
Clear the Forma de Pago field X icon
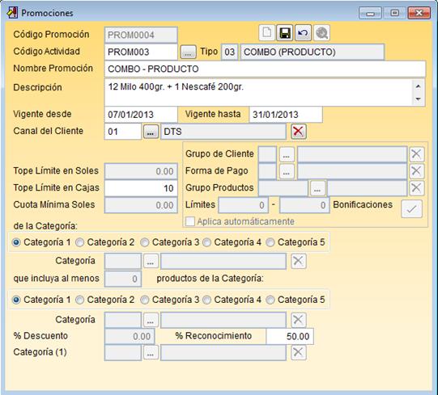pyautogui.click(x=416, y=171)
